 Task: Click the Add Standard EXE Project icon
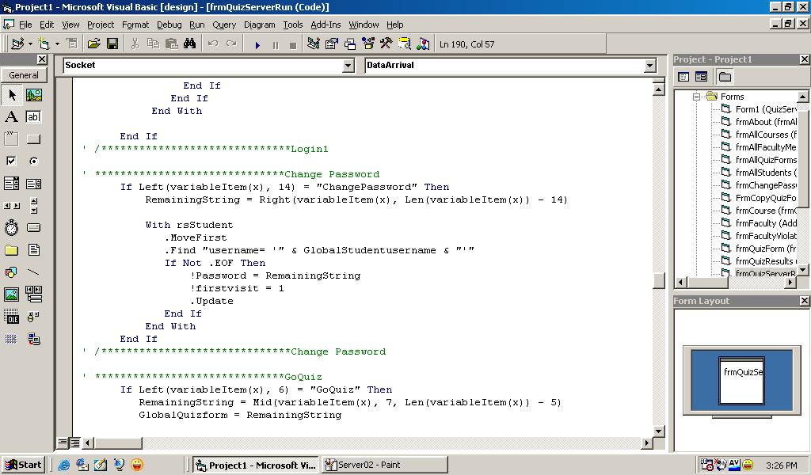click(x=17, y=44)
